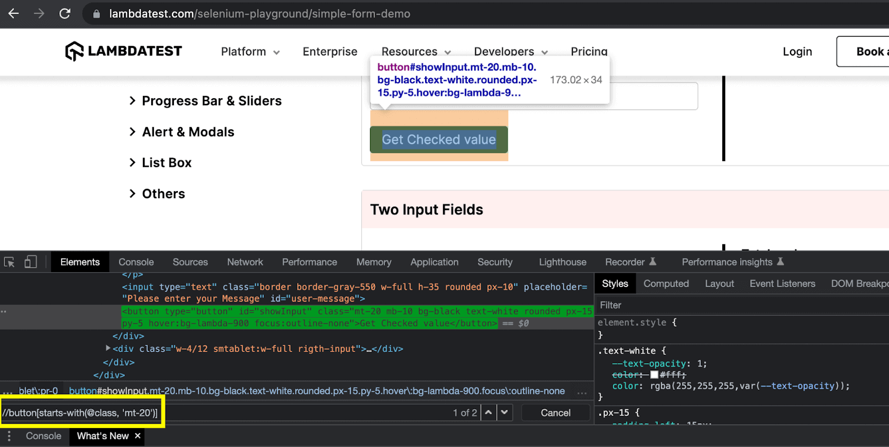This screenshot has width=889, height=447.
Task: Jump to previous search match arrow
Action: click(x=488, y=413)
